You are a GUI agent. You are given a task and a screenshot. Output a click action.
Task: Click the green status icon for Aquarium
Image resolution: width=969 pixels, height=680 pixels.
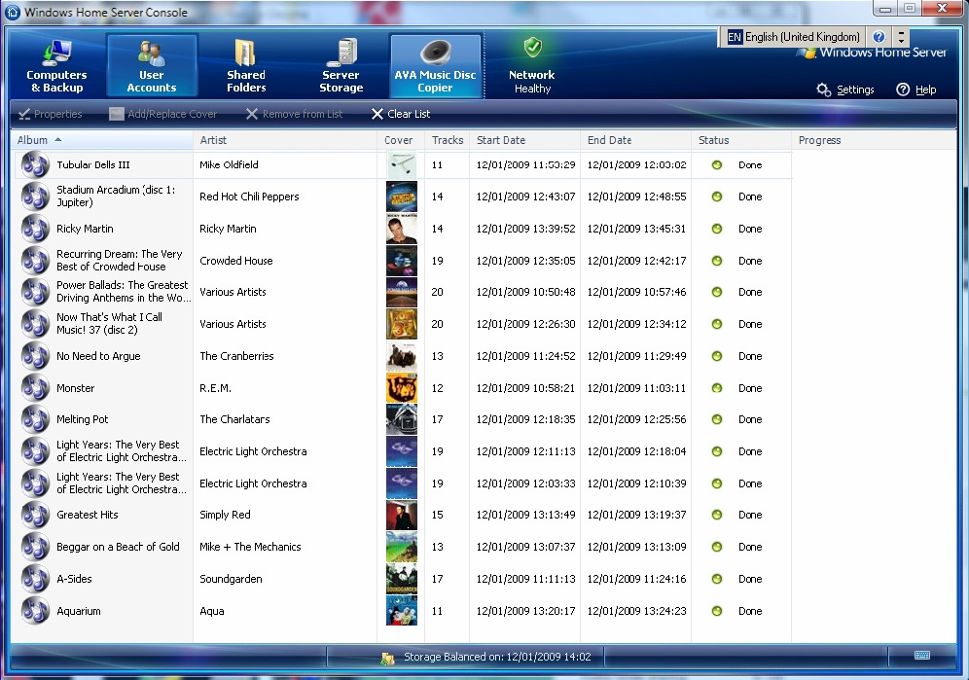point(717,611)
